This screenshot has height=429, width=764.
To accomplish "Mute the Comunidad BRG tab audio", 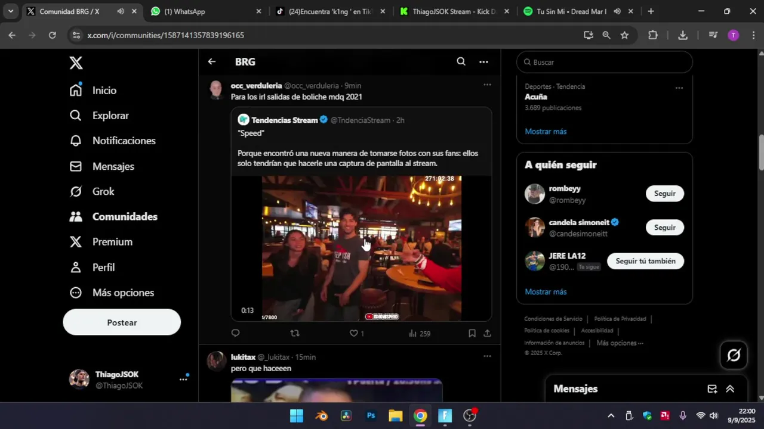I will 121,11.
